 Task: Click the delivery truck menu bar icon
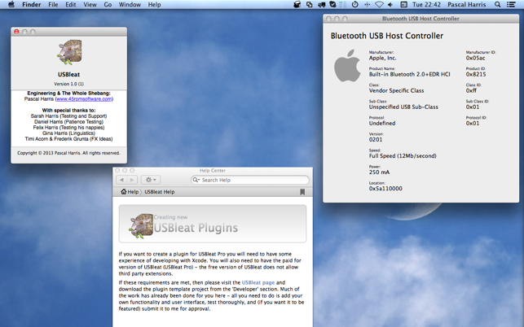tap(321, 5)
